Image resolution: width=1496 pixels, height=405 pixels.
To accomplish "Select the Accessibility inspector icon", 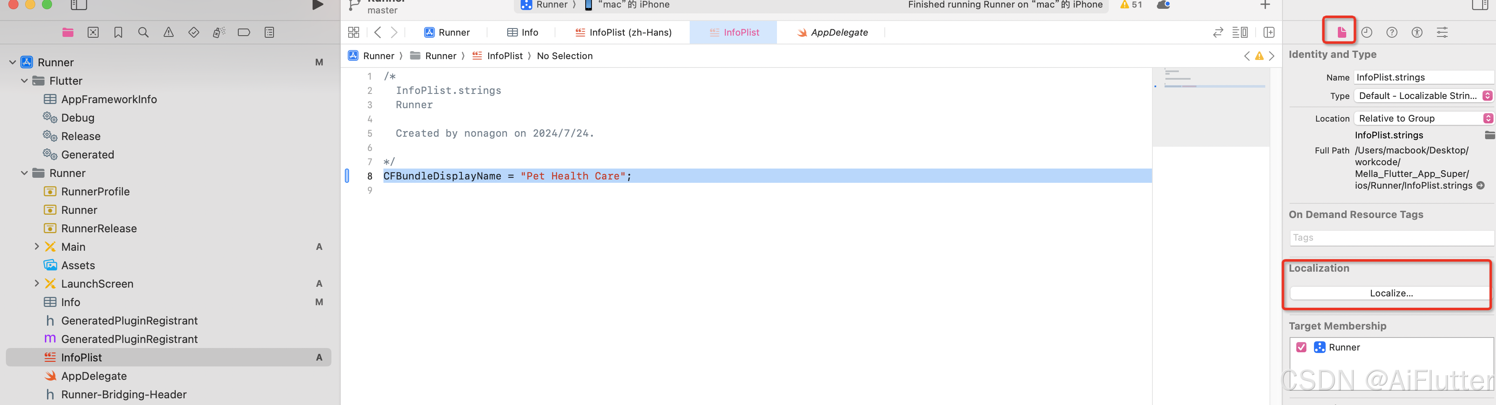I will pyautogui.click(x=1417, y=33).
